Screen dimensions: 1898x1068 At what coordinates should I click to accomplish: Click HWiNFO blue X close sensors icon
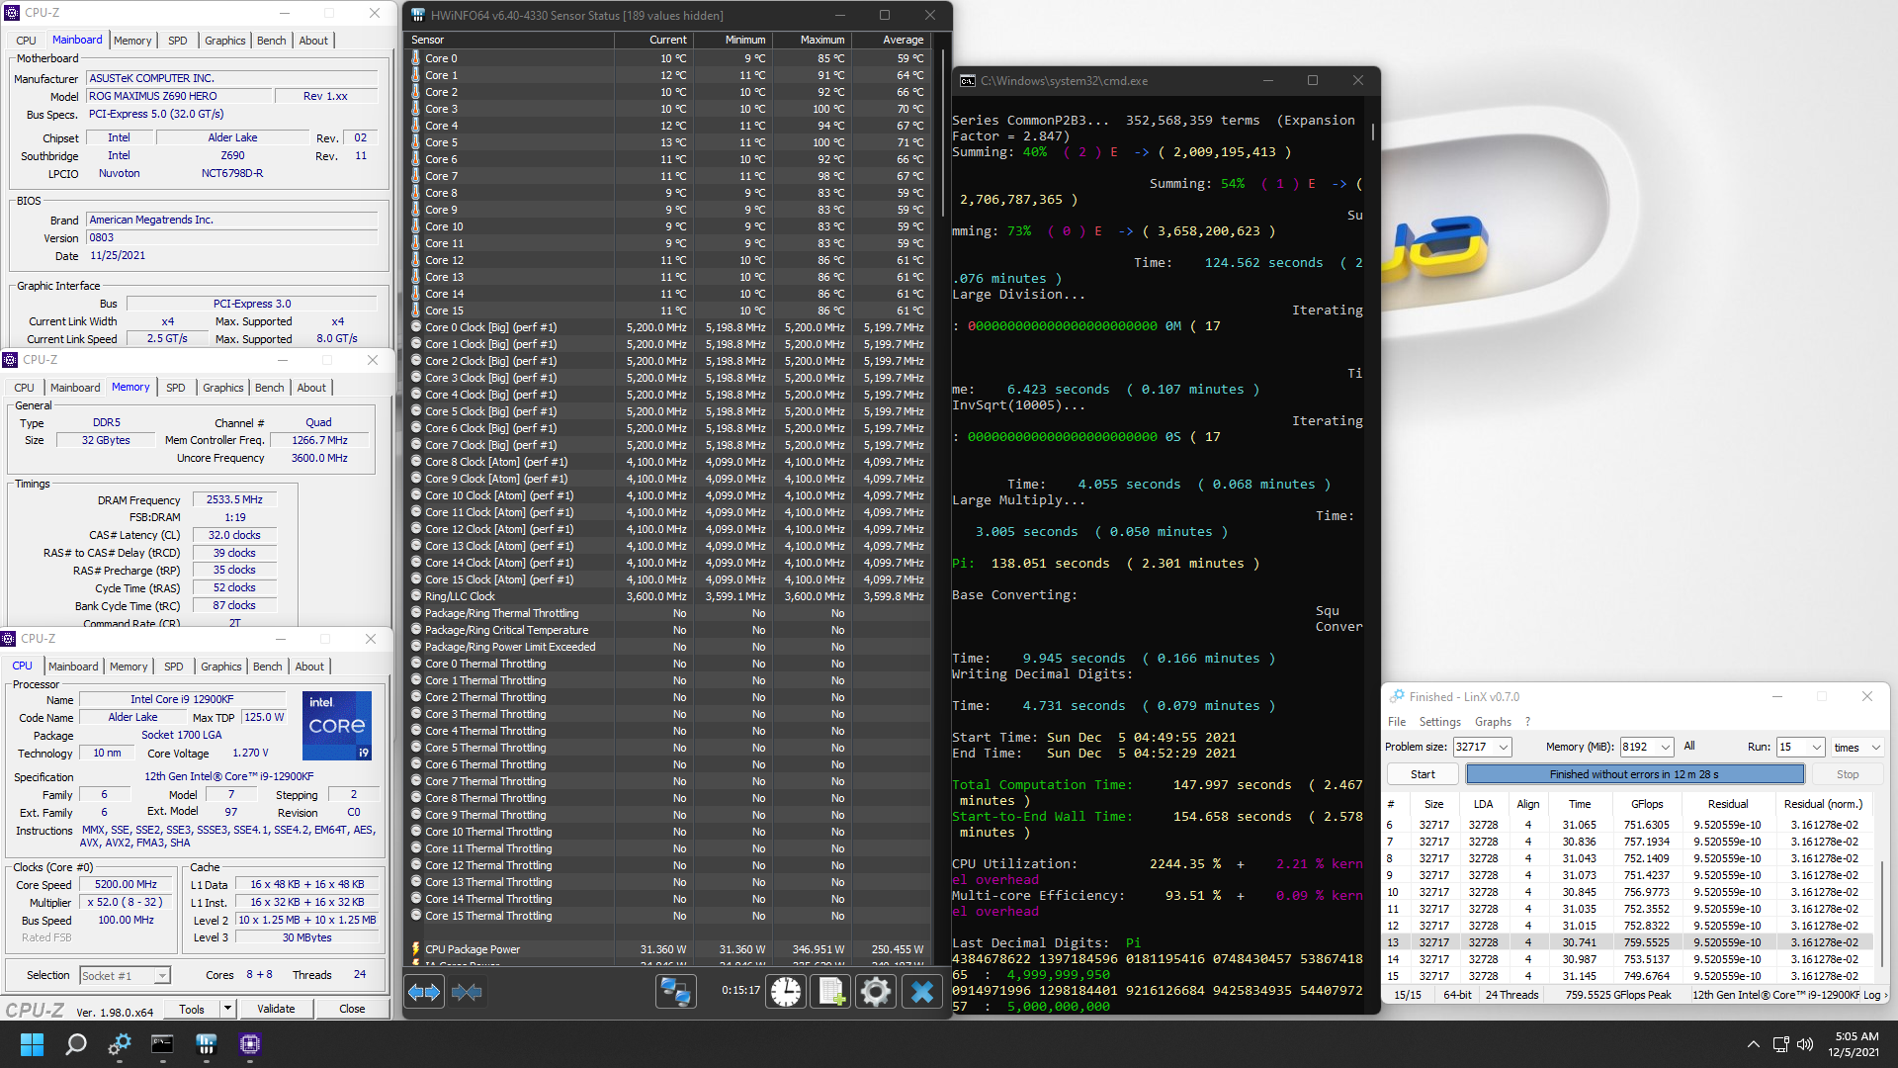pos(921,992)
